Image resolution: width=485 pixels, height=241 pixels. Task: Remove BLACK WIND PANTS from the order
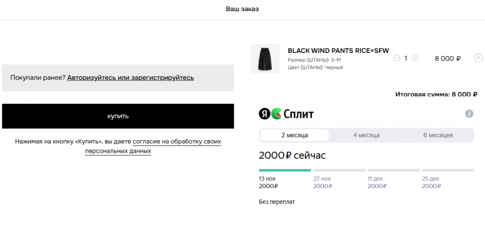tap(478, 58)
